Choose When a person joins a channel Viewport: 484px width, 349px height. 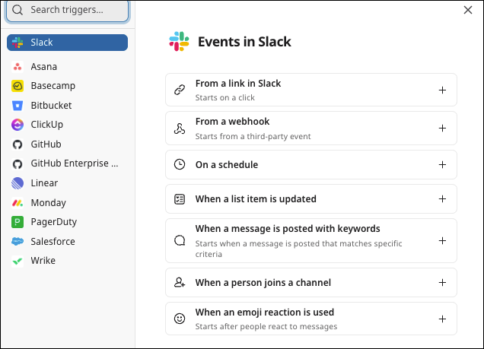[311, 282]
